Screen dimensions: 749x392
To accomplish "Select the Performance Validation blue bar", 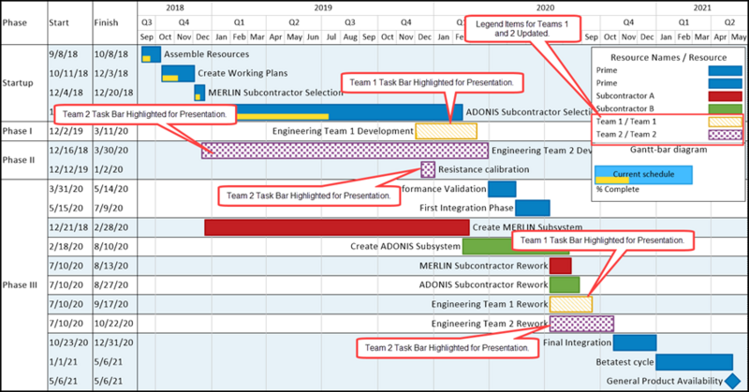I will pos(502,189).
